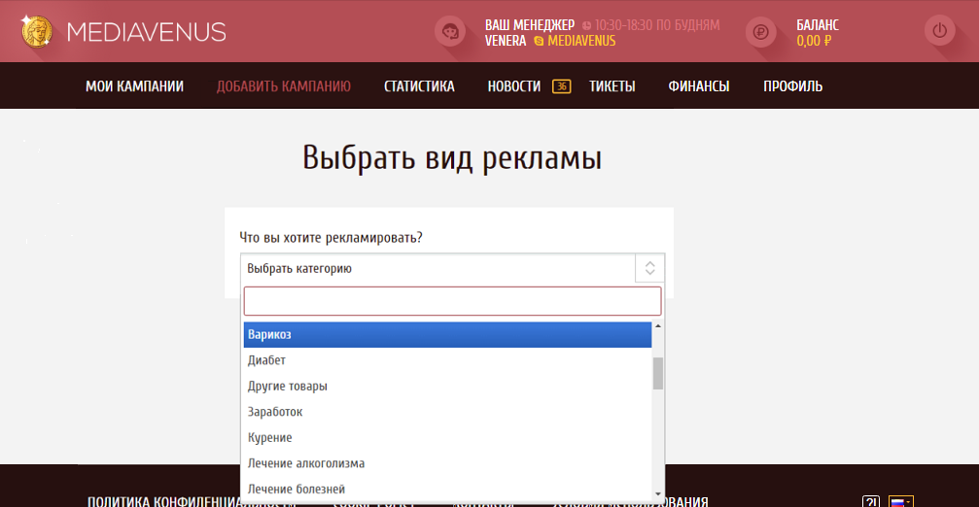Choose Другие товары in the list
Screen dimensions: 979x507
(x=447, y=386)
